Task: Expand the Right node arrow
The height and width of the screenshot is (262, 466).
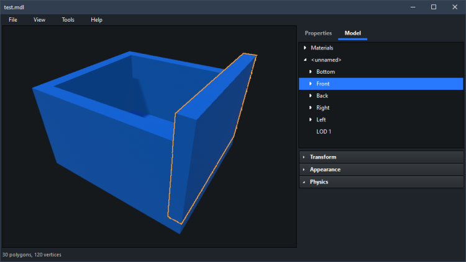Action: (311, 108)
